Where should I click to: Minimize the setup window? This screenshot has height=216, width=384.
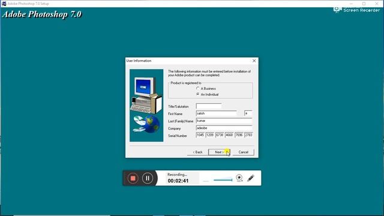pyautogui.click(x=351, y=4)
